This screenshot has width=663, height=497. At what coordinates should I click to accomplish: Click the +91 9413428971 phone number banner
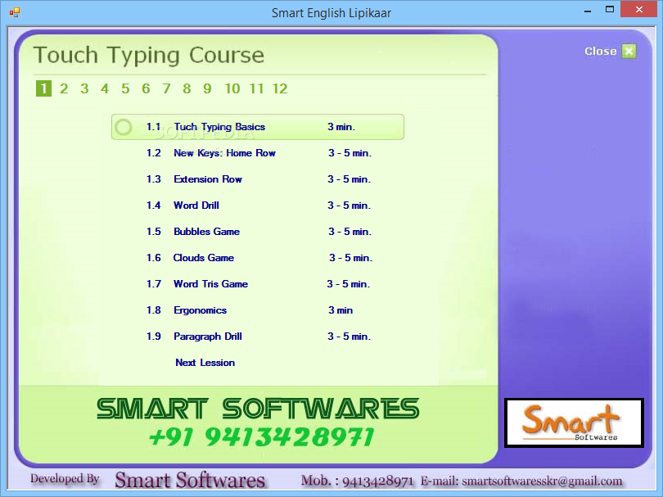[262, 437]
